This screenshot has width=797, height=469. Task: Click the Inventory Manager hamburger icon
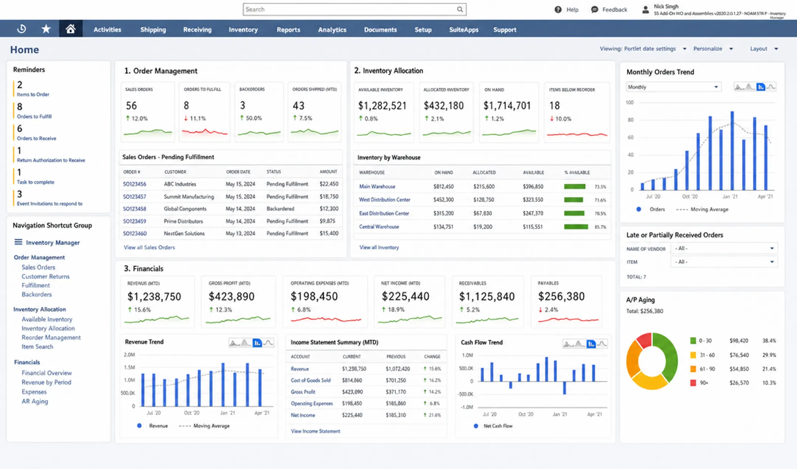(x=18, y=242)
